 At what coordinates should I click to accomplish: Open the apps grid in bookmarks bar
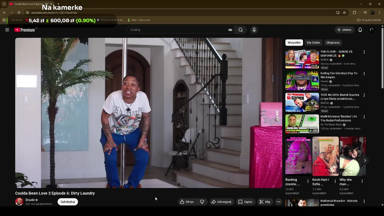click(x=4, y=20)
